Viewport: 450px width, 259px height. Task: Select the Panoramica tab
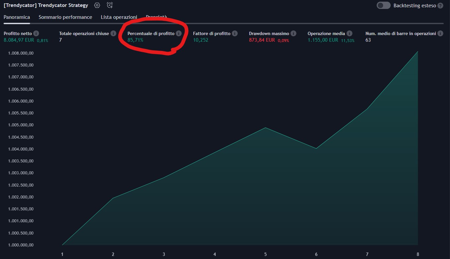(17, 17)
